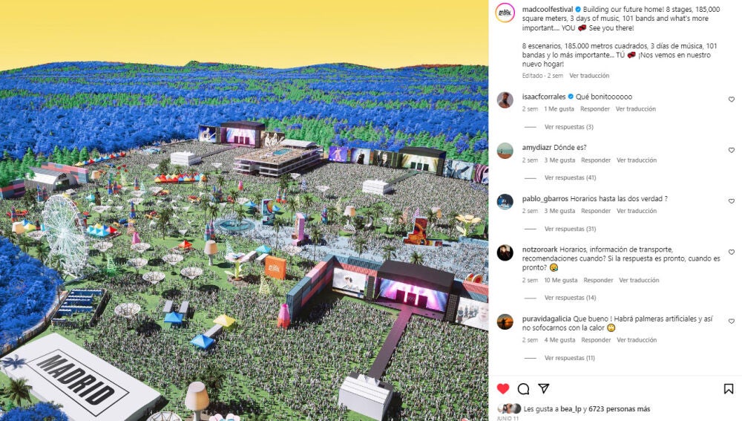Expand Ver respuestas (14) replies
Viewport: 742px width, 421px height.
[570, 298]
